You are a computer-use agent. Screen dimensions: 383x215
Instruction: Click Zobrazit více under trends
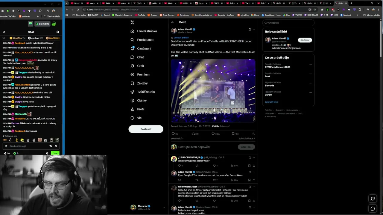coord(271,102)
